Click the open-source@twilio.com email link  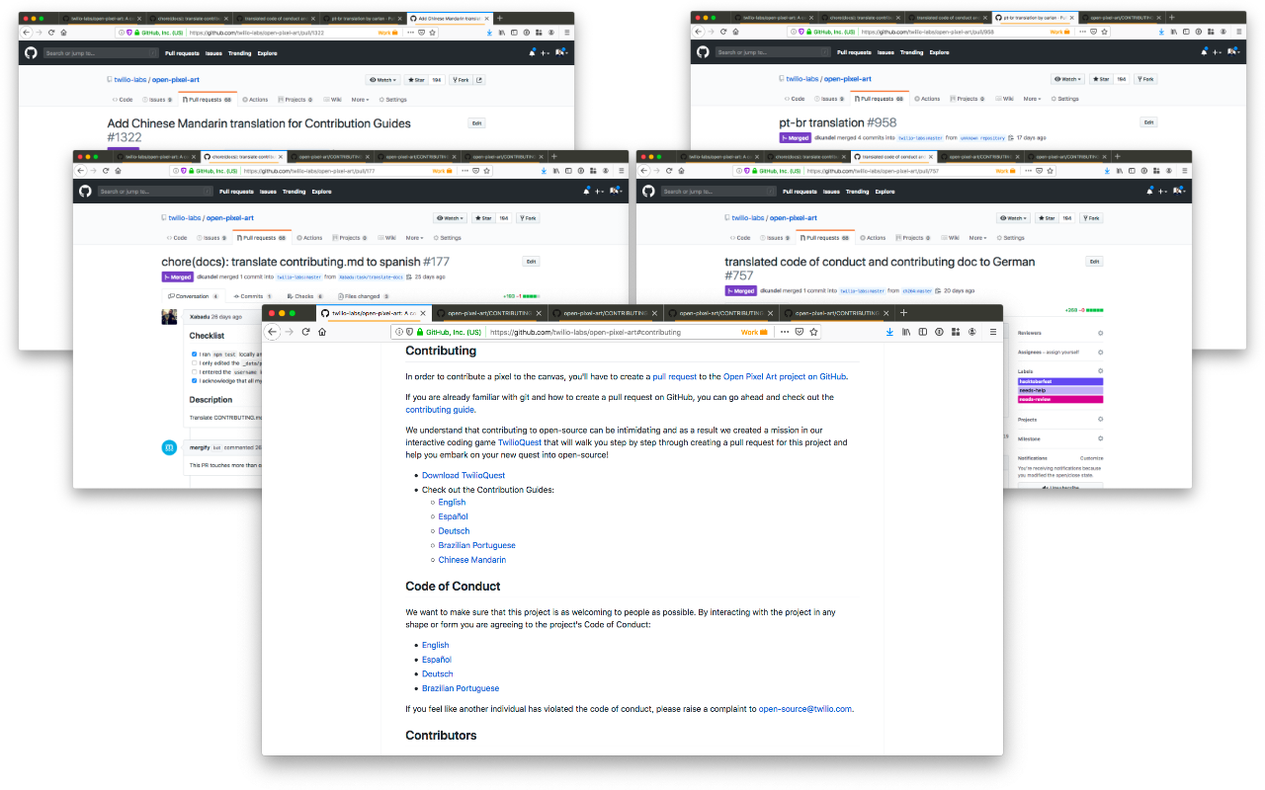click(805, 709)
